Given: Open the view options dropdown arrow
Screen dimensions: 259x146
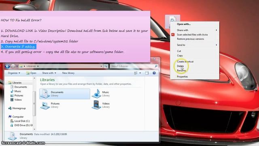Looking at the screenshot, I should pyautogui.click(x=140, y=73).
